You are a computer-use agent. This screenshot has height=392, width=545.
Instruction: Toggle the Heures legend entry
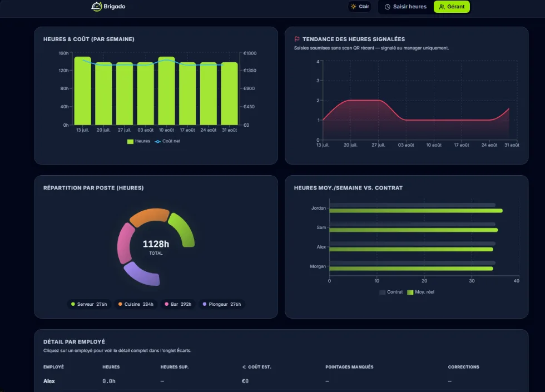pos(138,141)
